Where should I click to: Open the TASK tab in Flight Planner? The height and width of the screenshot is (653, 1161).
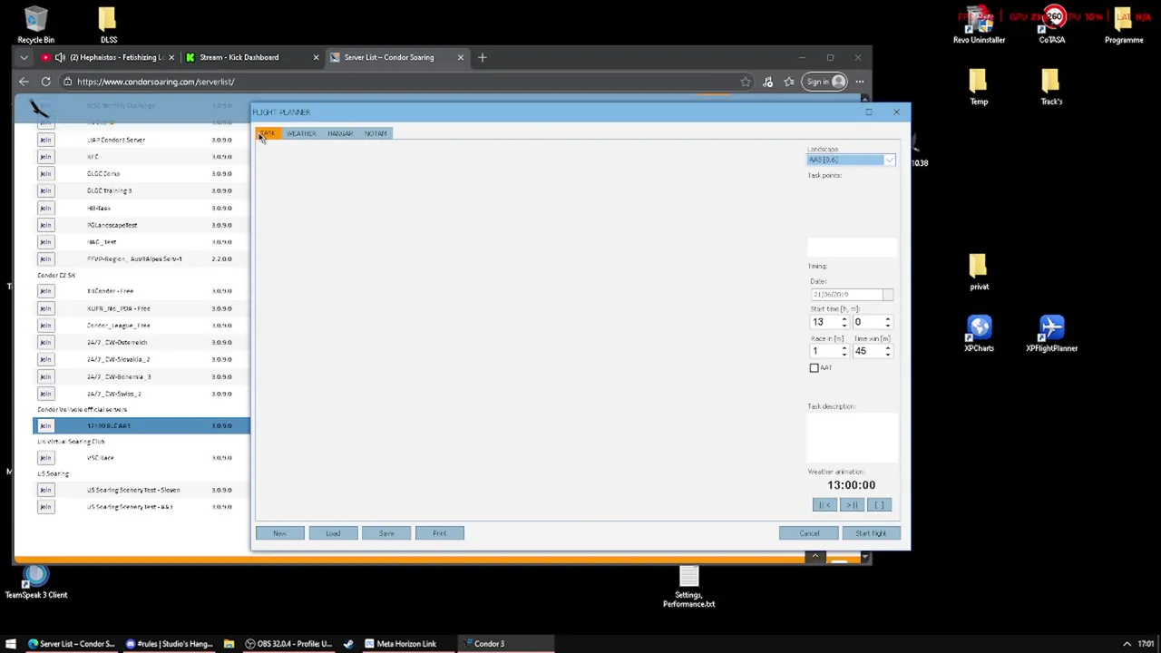267,133
